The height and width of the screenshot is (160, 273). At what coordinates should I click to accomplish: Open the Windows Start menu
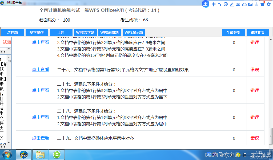click(x=7, y=155)
